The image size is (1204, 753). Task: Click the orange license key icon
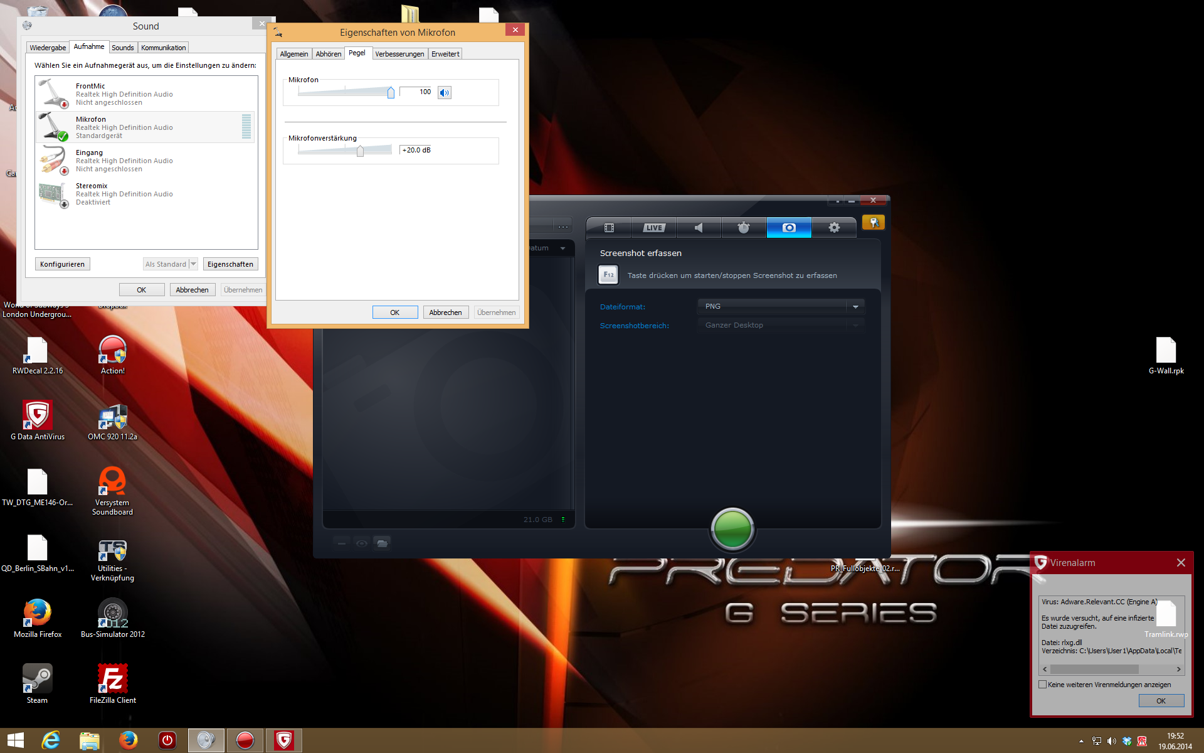[x=874, y=223]
